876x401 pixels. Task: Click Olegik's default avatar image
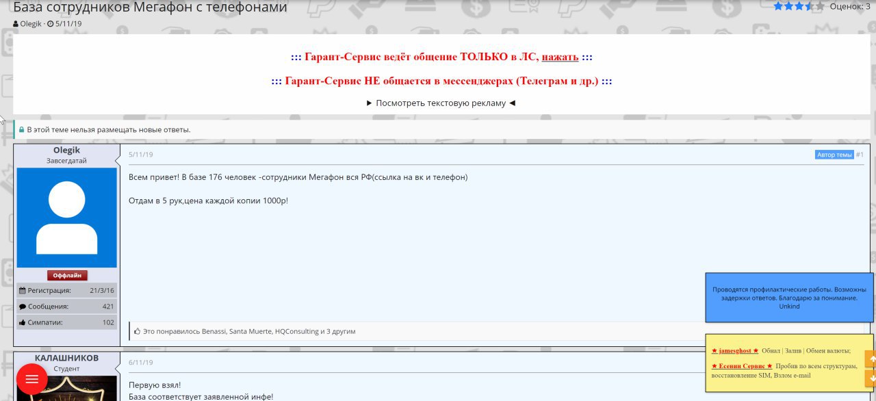coord(67,218)
